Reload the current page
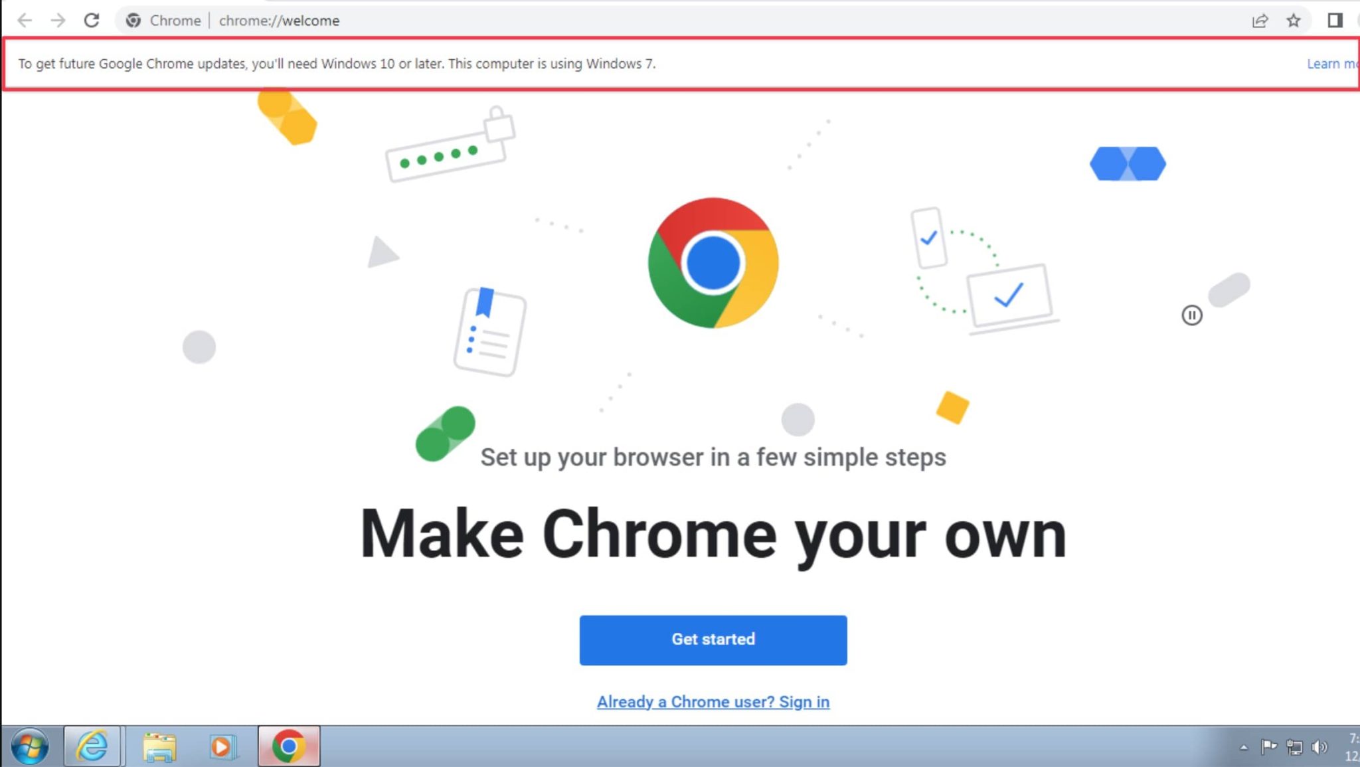The image size is (1360, 767). coord(92,21)
